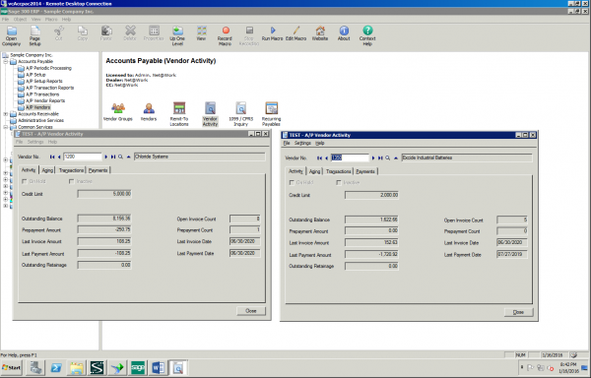This screenshot has width=591, height=378.
Task: Click Vendor No. field containing 1200
Action: point(83,157)
